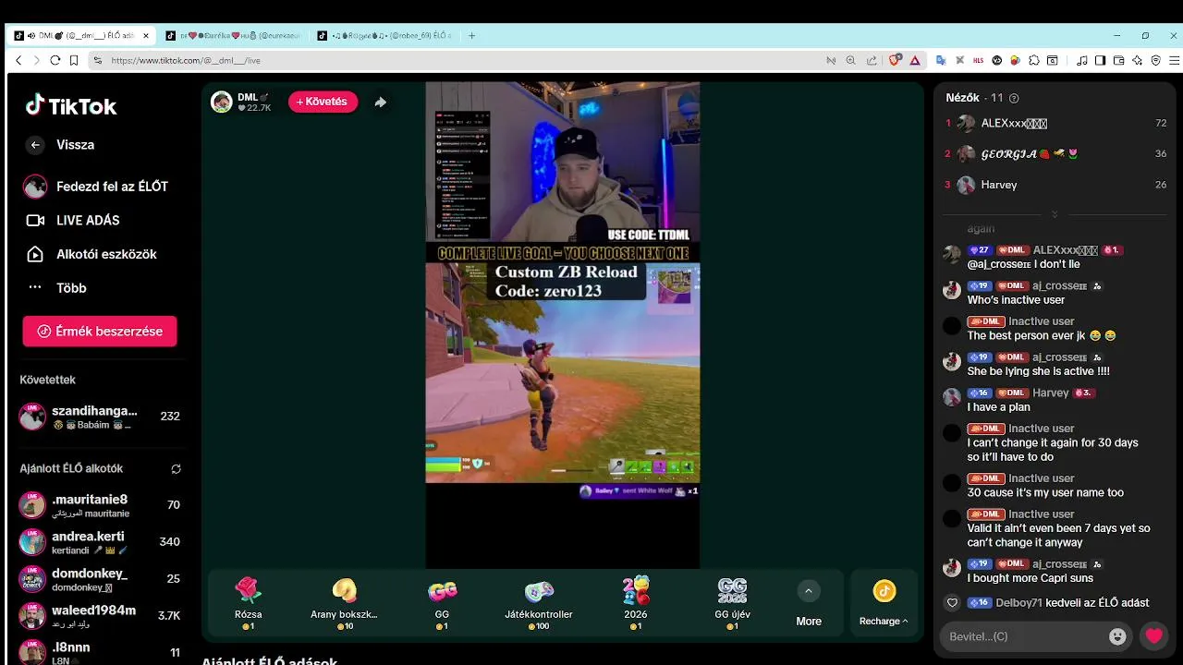Open .mauritanie8 live stream
This screenshot has height=665, width=1183.
click(x=100, y=505)
